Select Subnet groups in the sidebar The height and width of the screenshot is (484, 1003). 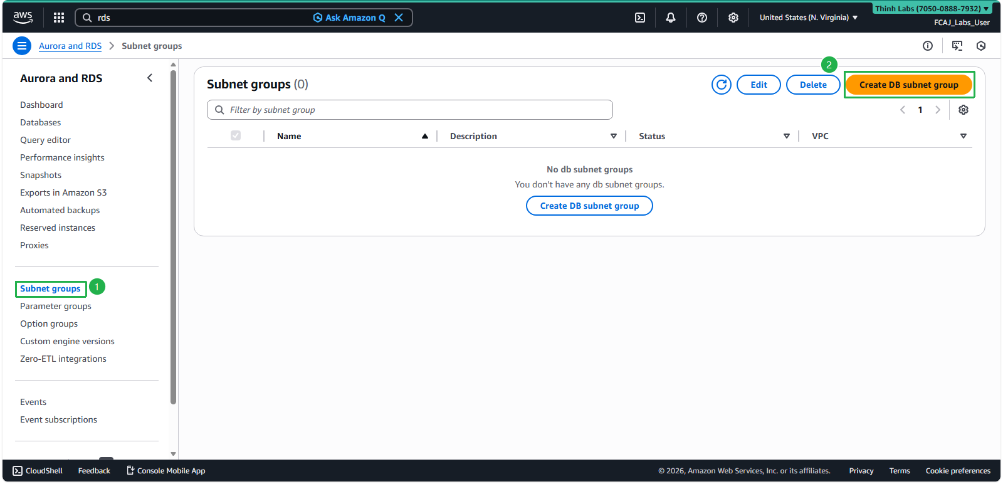click(x=50, y=288)
